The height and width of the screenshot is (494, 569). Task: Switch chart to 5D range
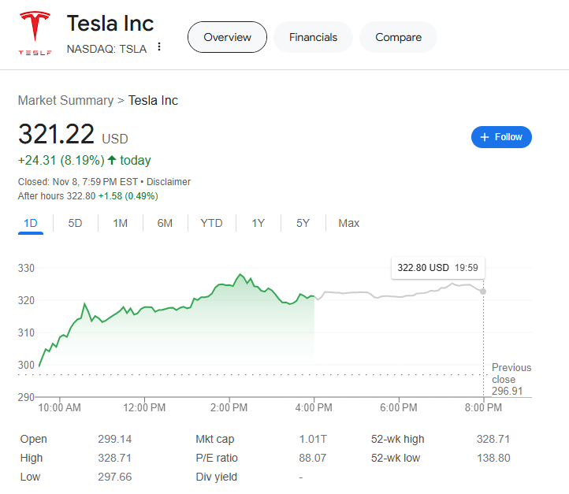(x=75, y=223)
